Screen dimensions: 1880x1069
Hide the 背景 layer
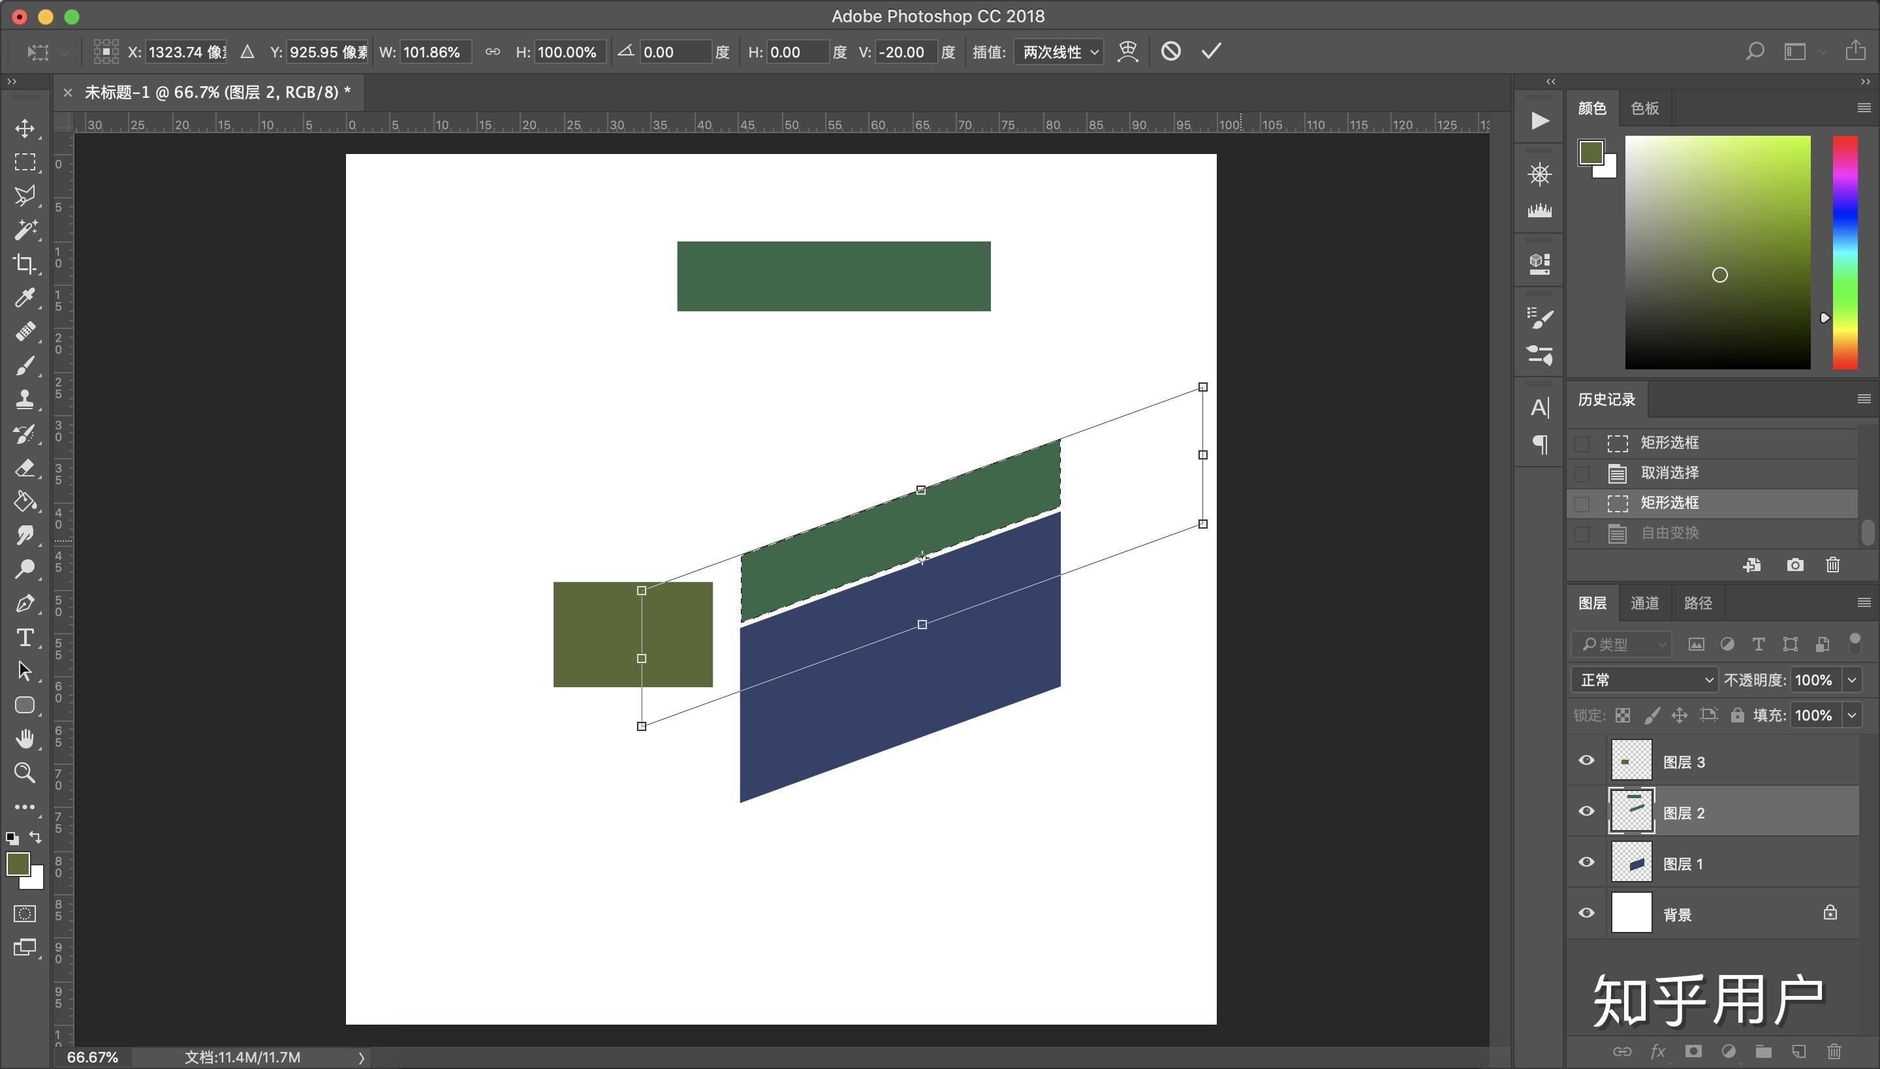click(x=1586, y=912)
